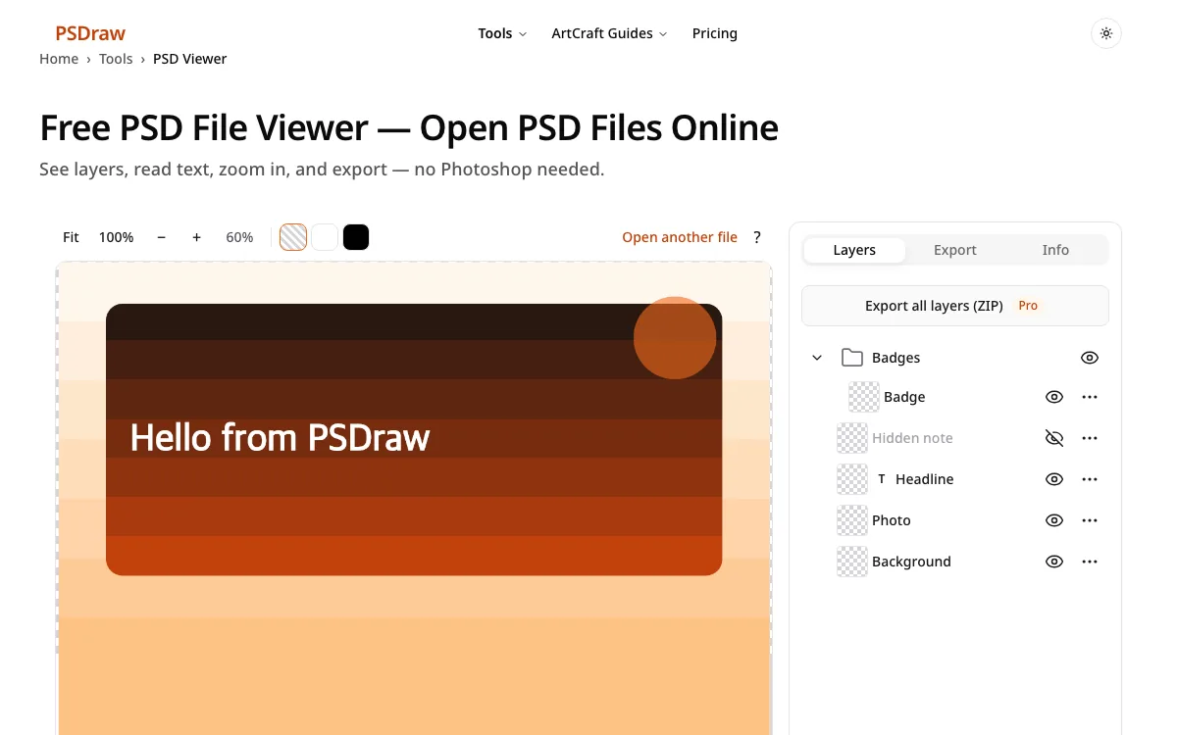The width and height of the screenshot is (1177, 735).
Task: Open more options for Photo layer
Action: 1090,520
